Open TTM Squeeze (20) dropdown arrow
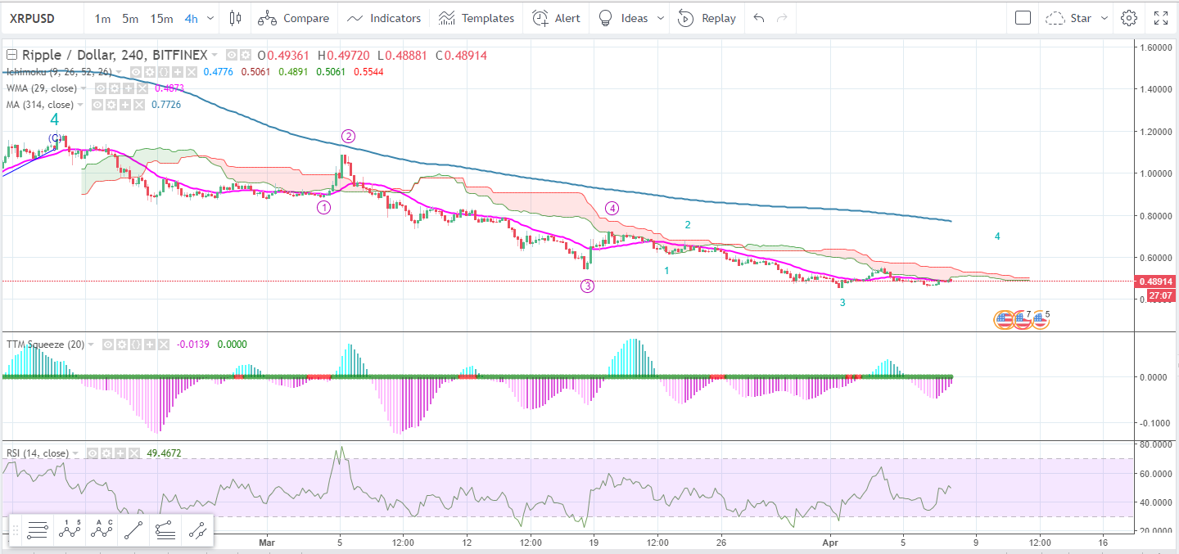This screenshot has height=554, width=1179. pyautogui.click(x=91, y=345)
